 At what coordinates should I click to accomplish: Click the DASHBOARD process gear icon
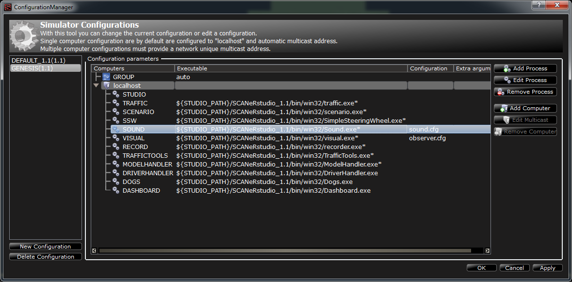tap(115, 190)
